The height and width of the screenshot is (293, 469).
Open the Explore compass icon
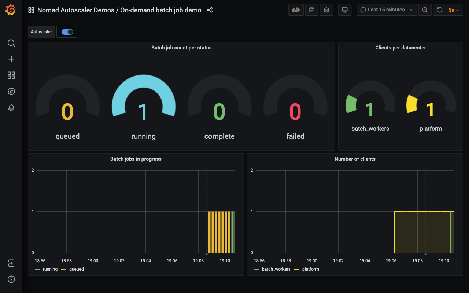coord(11,92)
